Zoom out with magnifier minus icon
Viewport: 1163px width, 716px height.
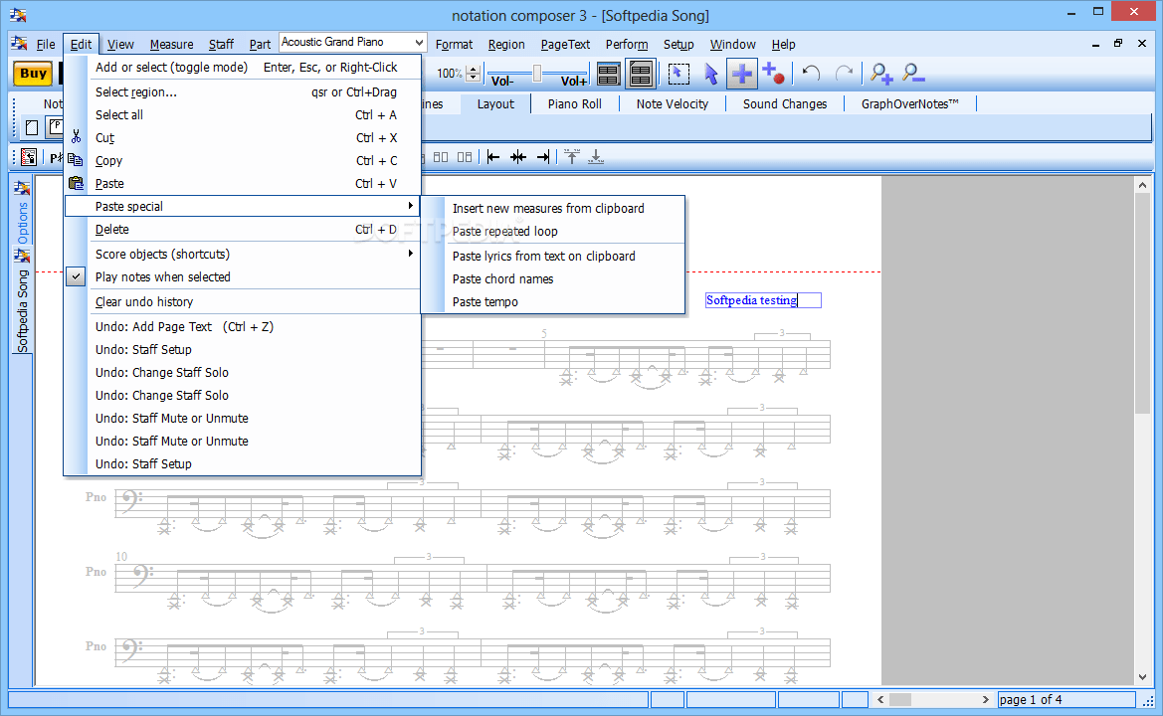coord(913,74)
